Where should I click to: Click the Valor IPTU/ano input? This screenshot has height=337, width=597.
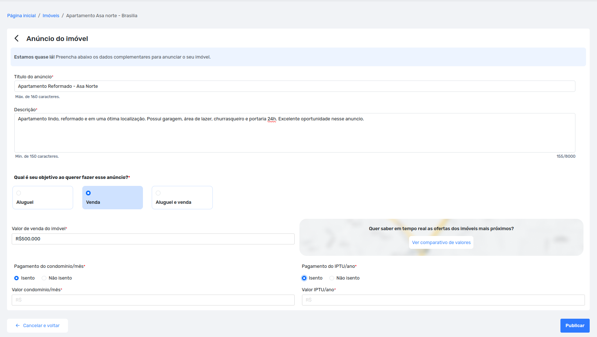pos(443,300)
